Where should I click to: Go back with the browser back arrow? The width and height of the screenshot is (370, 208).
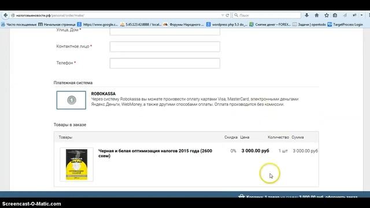coord(5,16)
